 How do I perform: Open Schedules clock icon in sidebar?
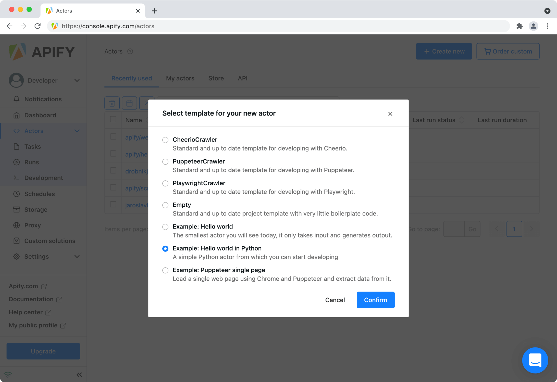coord(17,194)
